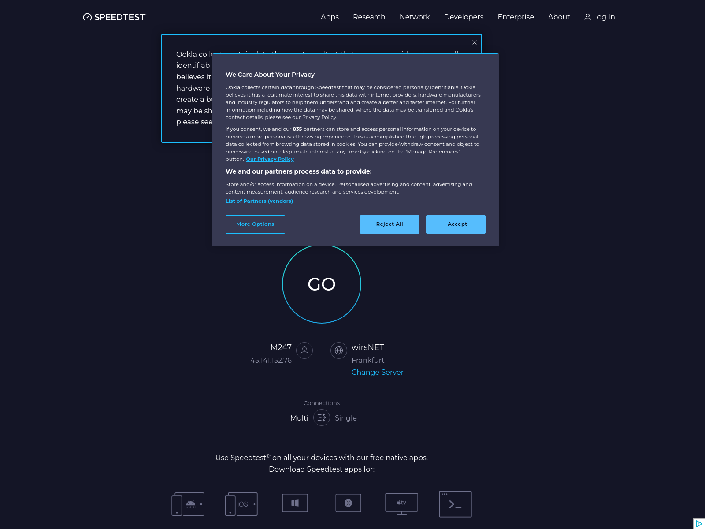Image resolution: width=705 pixels, height=529 pixels.
Task: Open the CLI app download icon
Action: tap(455, 504)
